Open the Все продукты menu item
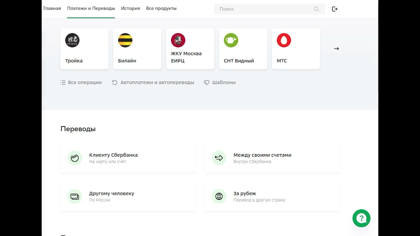Image resolution: width=420 pixels, height=236 pixels. pos(161,9)
